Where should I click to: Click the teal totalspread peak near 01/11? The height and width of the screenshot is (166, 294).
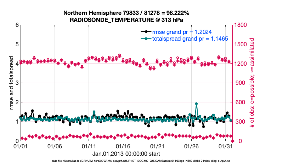(x=94, y=112)
